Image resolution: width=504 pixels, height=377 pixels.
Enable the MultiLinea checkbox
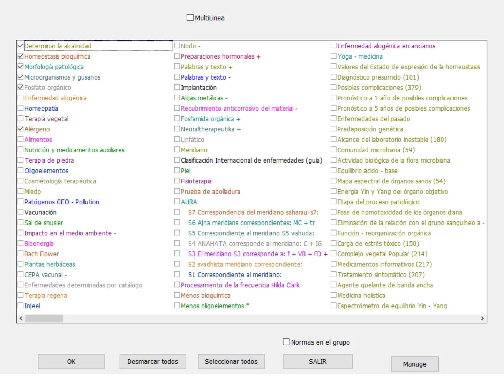coord(190,18)
